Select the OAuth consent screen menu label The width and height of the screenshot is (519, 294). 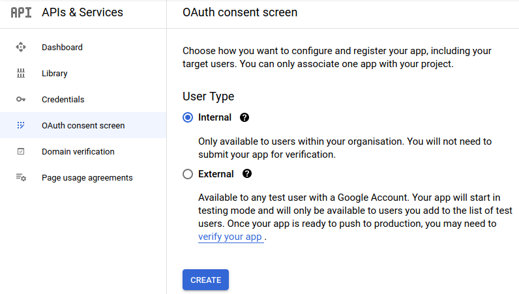coord(83,126)
